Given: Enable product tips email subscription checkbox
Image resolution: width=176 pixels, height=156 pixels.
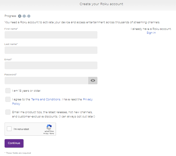Looking at the screenshot, I should tap(8, 112).
